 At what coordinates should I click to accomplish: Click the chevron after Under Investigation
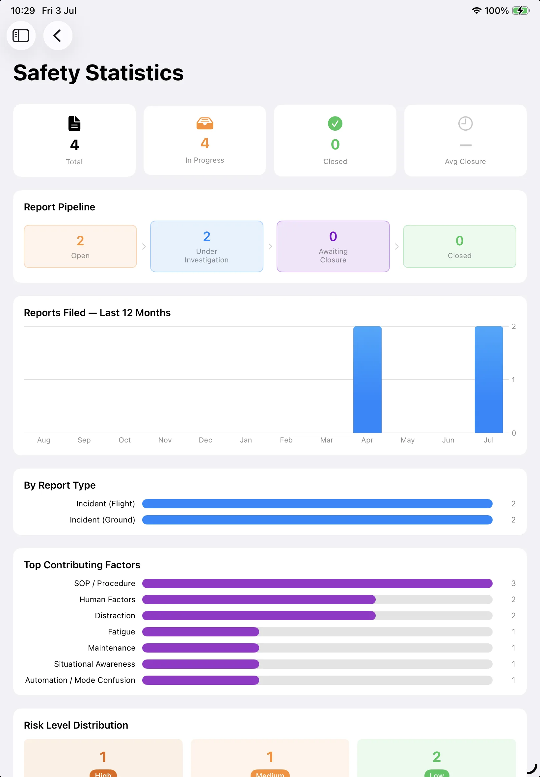(x=270, y=247)
